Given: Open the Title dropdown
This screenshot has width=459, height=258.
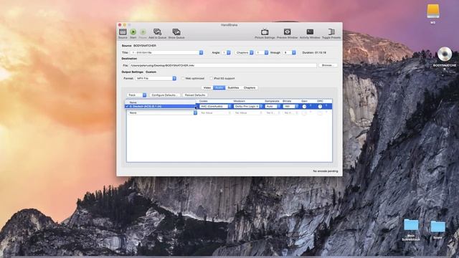Looking at the screenshot, I should coord(167,52).
